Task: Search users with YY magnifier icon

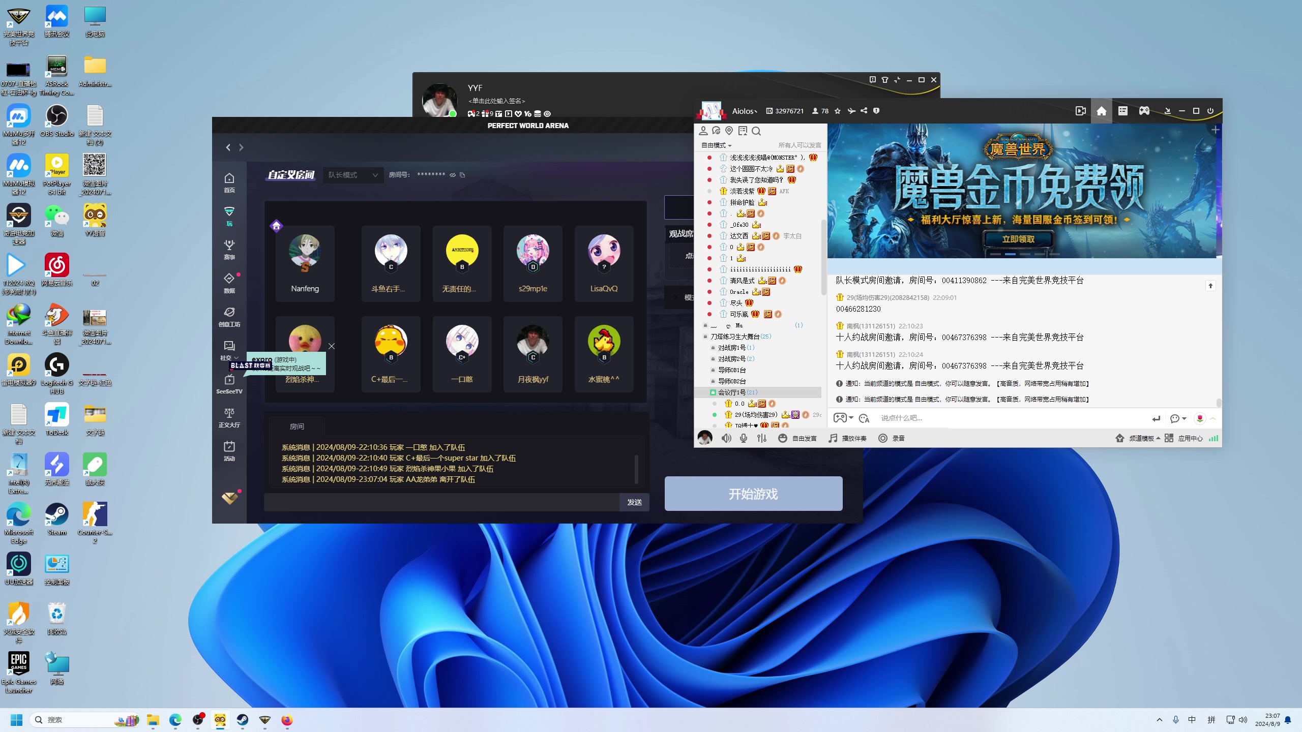Action: point(756,131)
